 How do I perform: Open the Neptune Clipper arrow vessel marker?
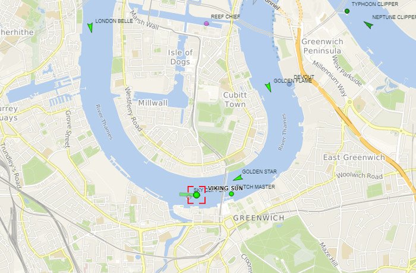click(368, 25)
